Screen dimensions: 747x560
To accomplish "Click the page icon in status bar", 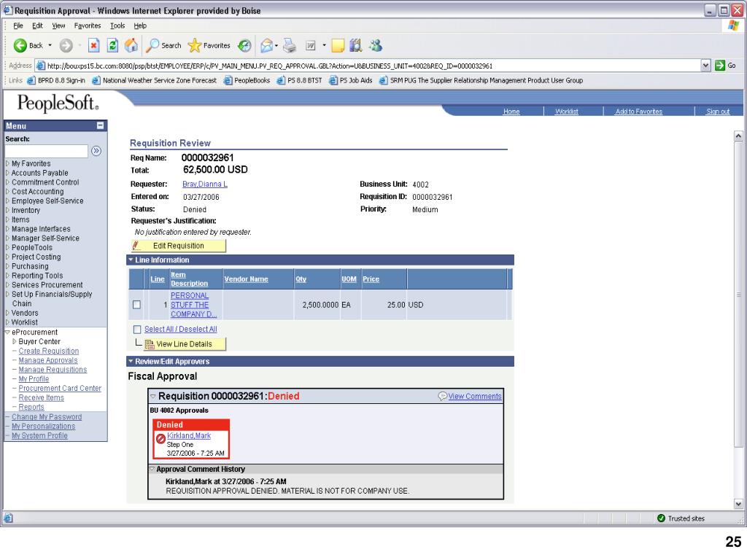I will point(8,518).
